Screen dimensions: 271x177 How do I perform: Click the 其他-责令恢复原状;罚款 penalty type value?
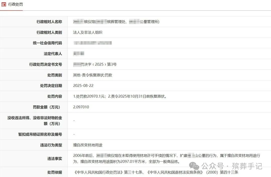(92, 75)
